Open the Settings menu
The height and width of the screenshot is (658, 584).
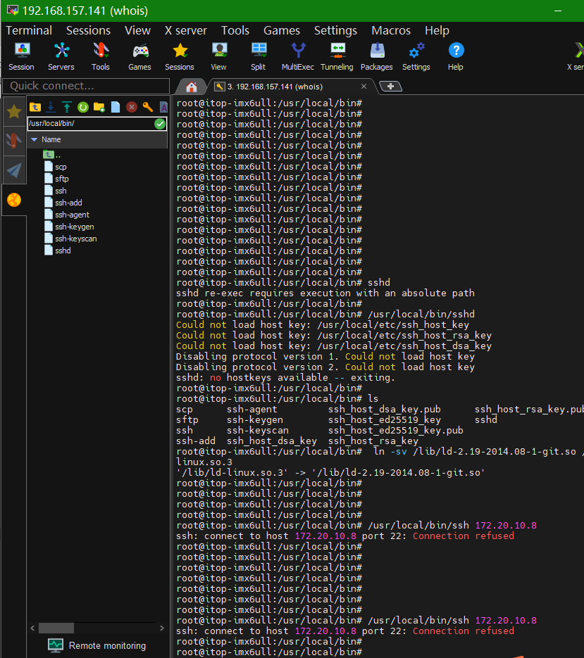click(x=336, y=31)
